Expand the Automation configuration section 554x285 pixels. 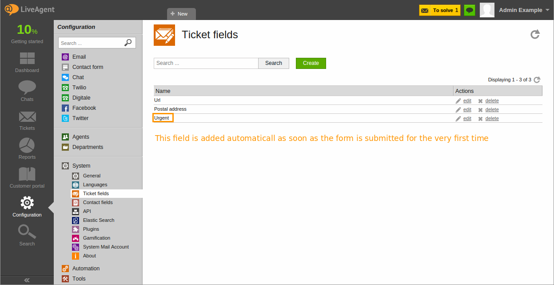(86, 269)
